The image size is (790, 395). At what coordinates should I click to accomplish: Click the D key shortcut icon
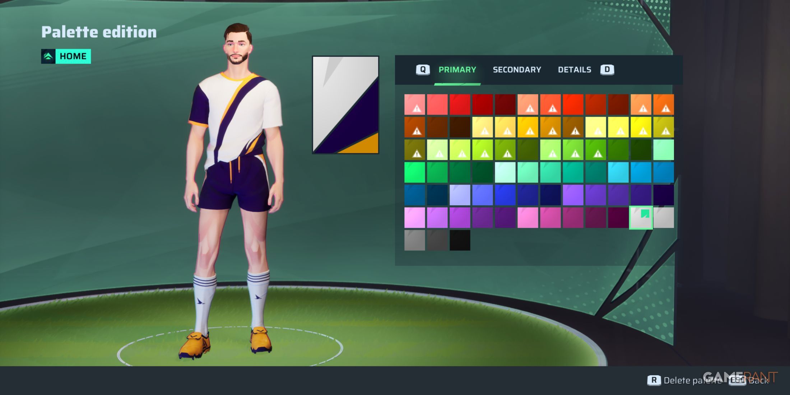[x=607, y=70]
